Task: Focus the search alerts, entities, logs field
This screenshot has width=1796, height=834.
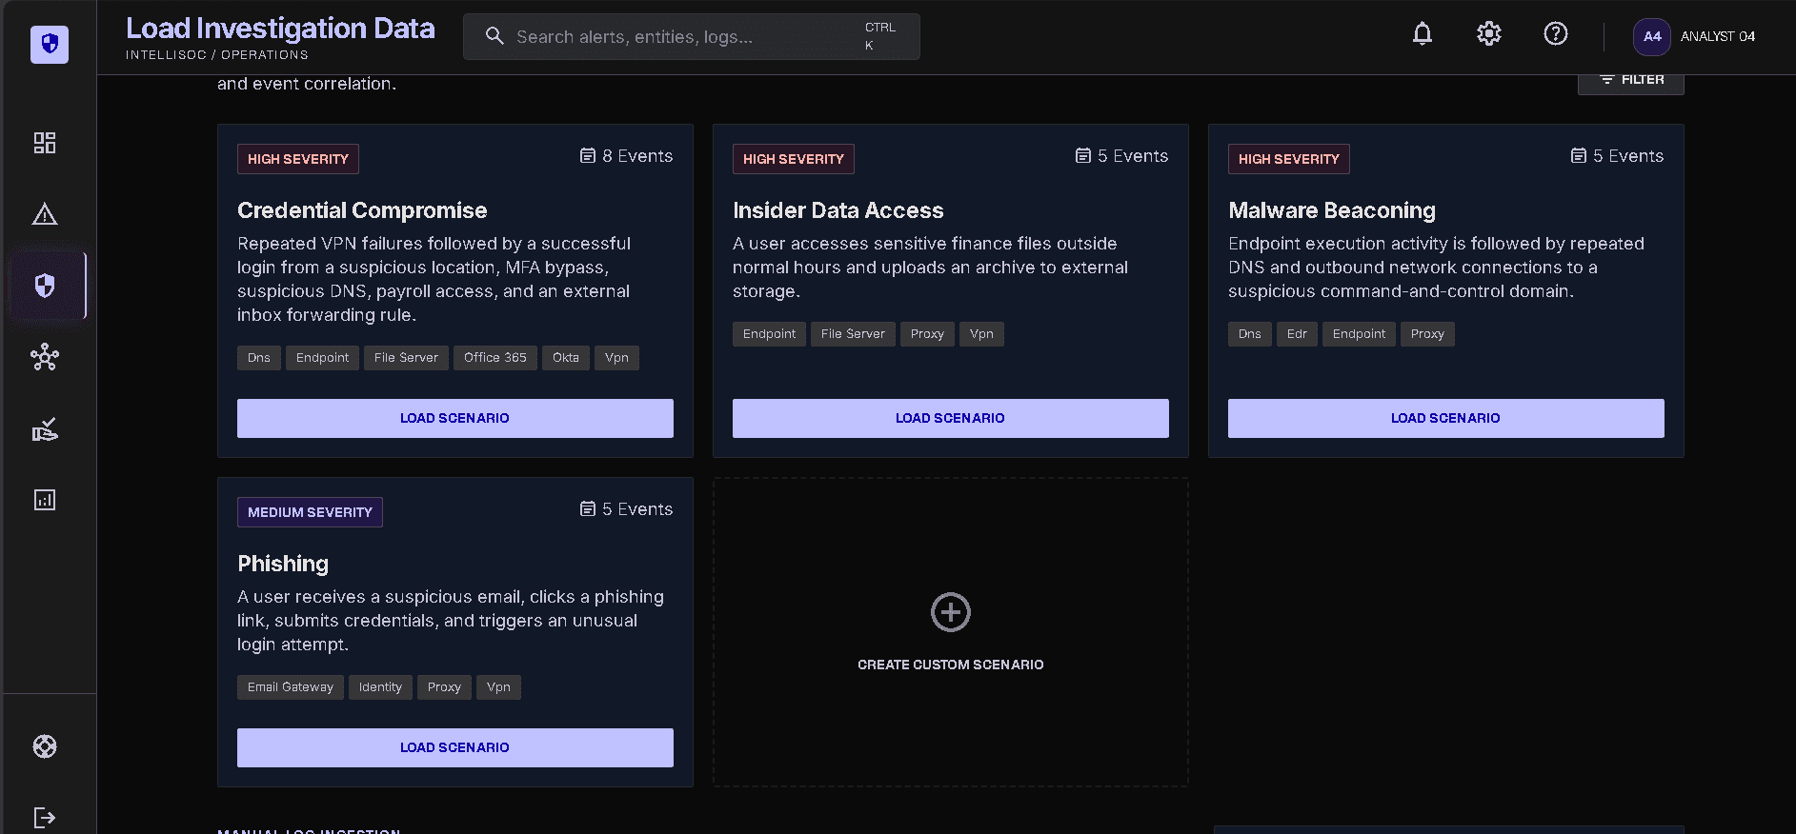Action: (x=692, y=36)
